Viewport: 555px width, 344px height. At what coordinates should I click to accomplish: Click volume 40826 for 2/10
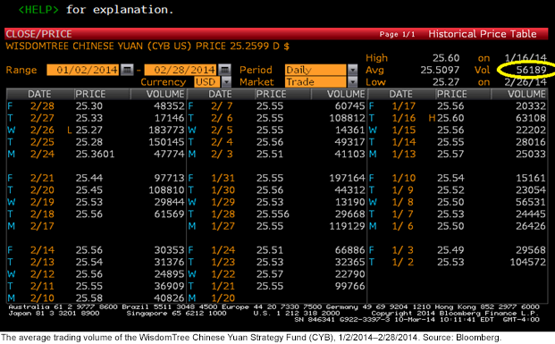(x=169, y=298)
